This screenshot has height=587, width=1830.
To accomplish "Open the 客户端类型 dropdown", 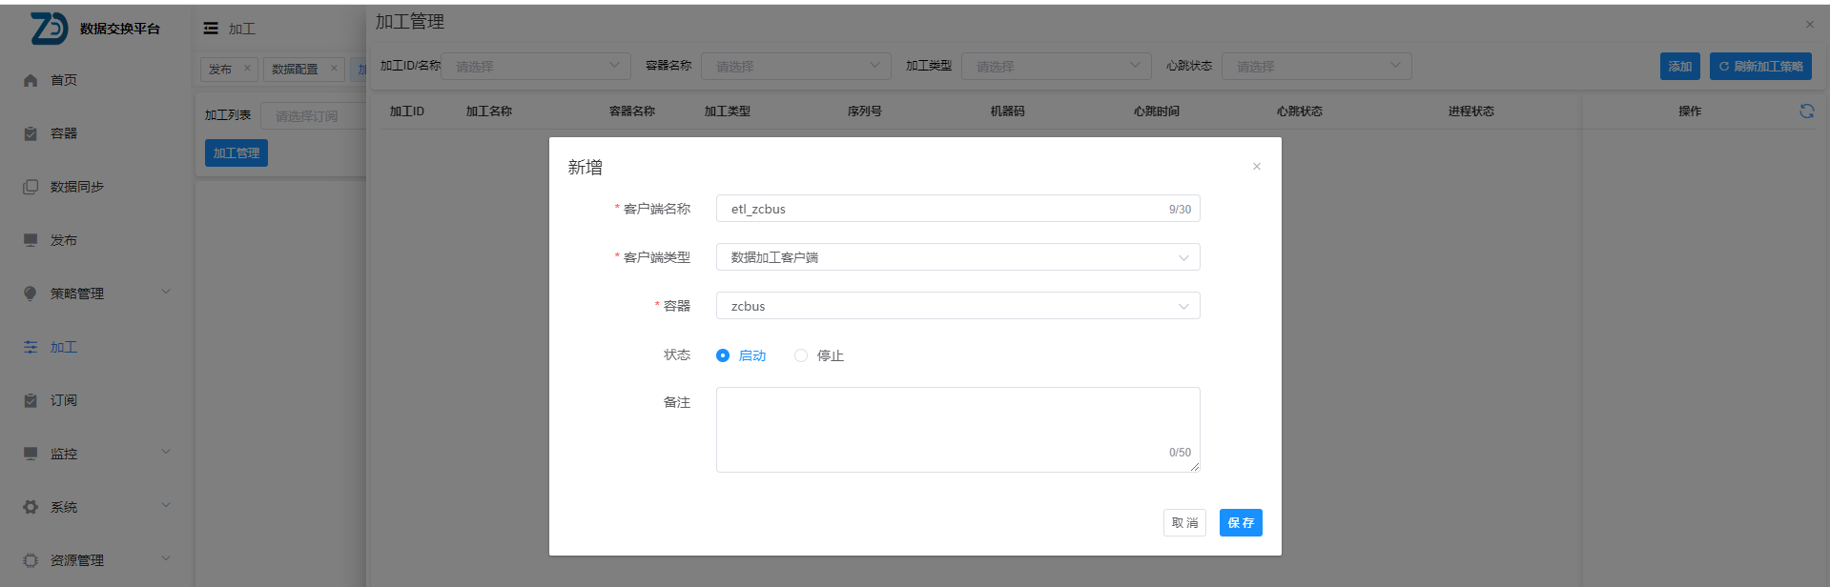I will pyautogui.click(x=957, y=257).
